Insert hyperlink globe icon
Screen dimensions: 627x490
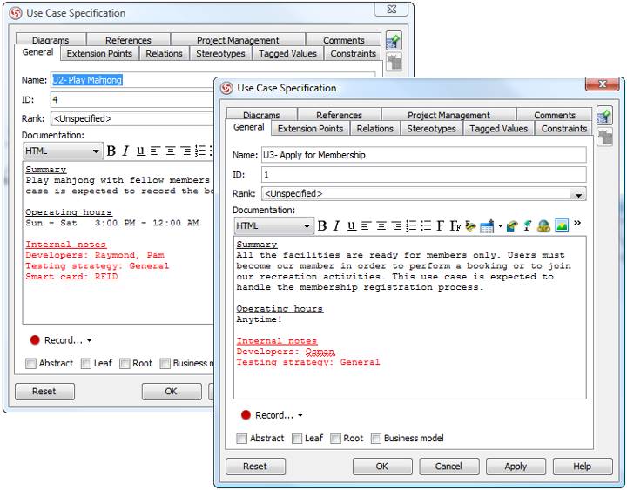pos(543,226)
